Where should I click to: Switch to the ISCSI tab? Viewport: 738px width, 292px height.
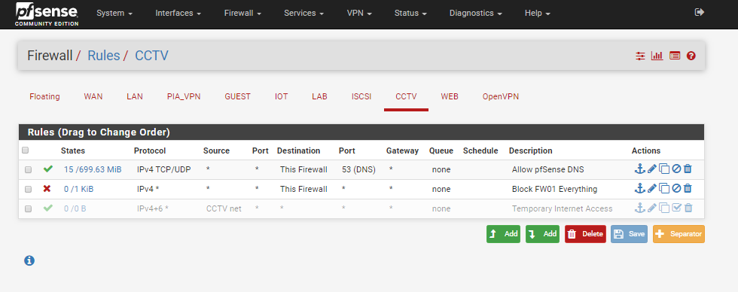[x=361, y=96]
